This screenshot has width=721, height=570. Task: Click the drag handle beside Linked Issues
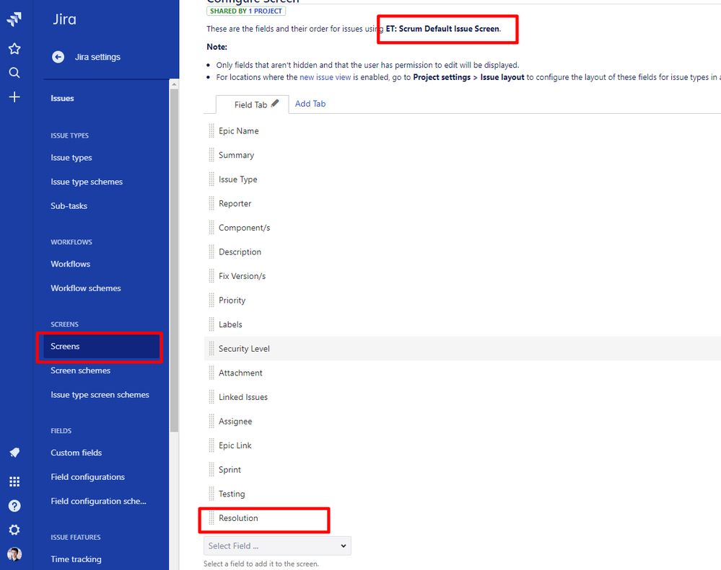211,397
